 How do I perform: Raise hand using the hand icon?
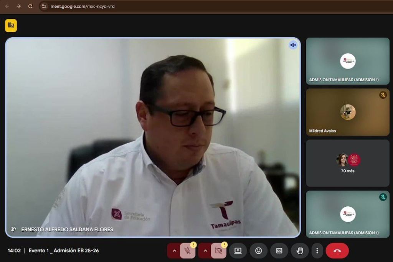pyautogui.click(x=299, y=251)
